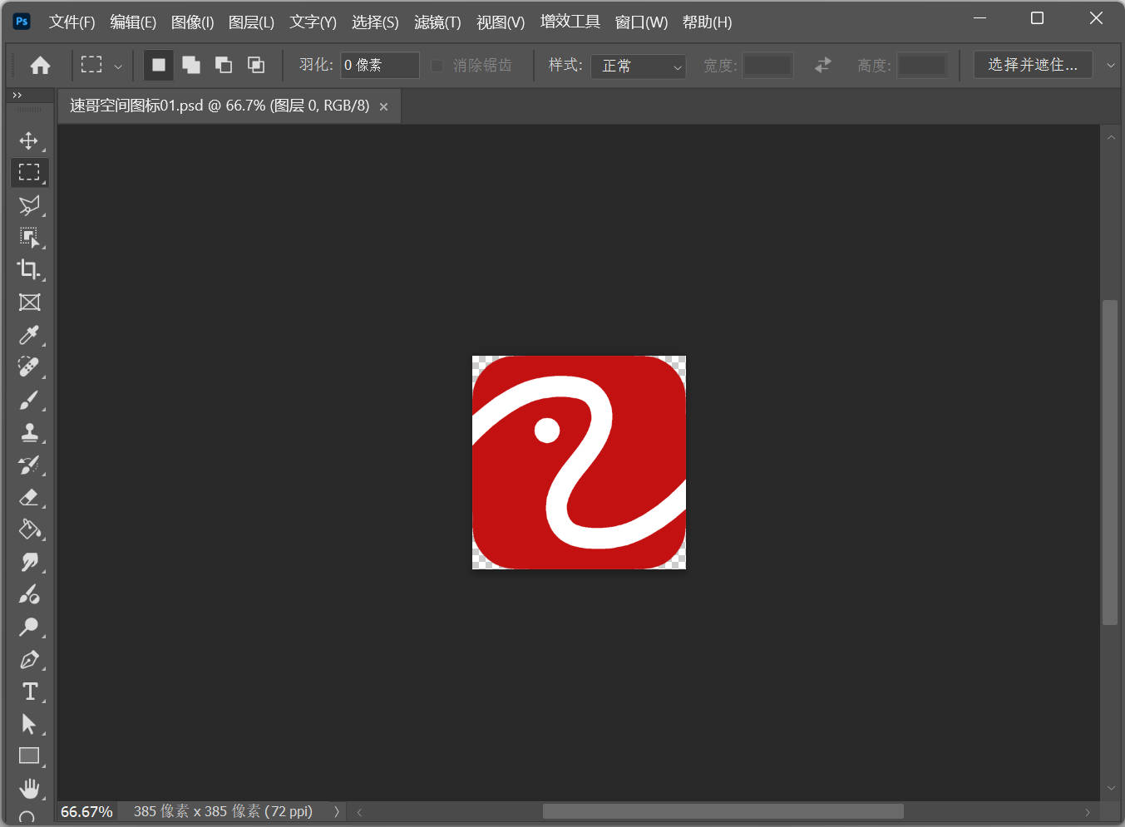
Task: Click the 选择并遮住... button
Action: [1033, 65]
